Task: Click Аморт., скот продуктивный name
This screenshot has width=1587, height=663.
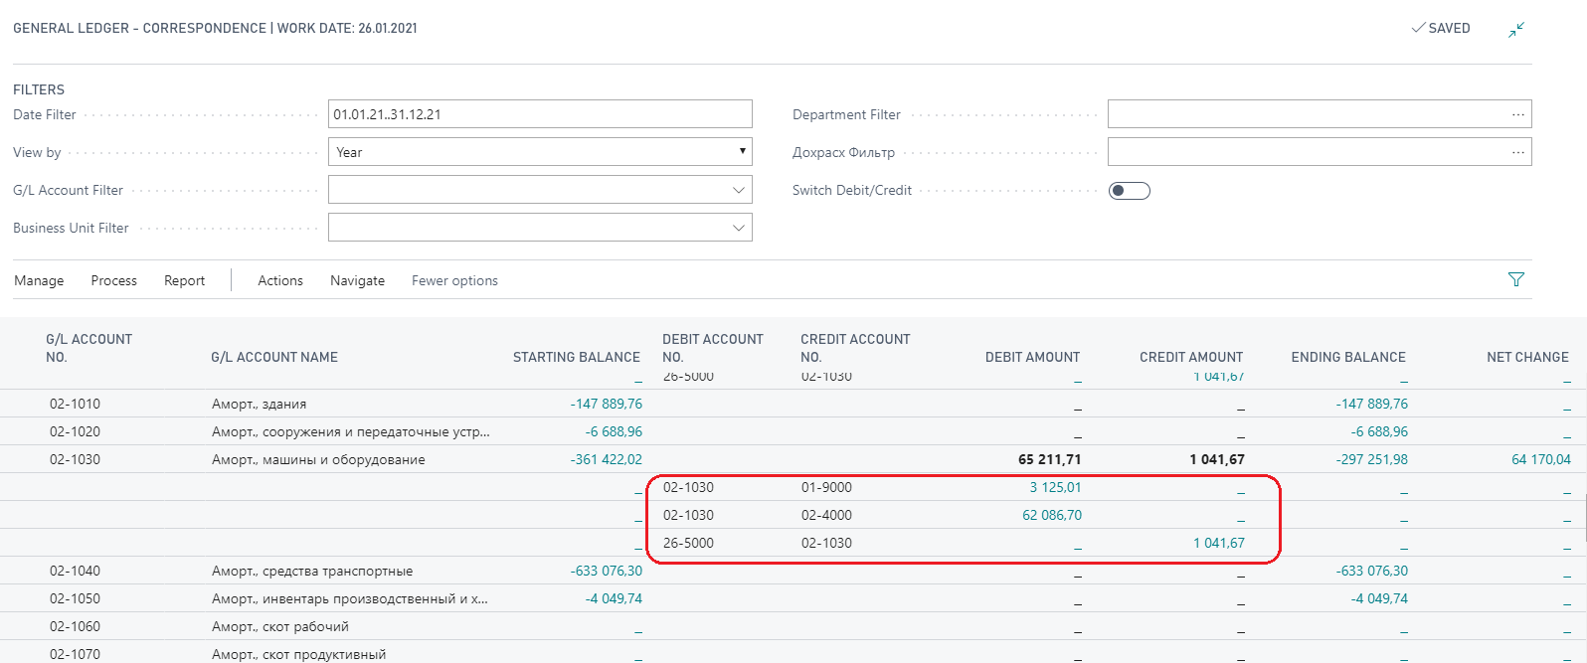Action: [x=298, y=654]
